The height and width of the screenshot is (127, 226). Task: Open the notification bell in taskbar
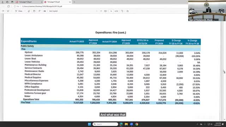pyautogui.click(x=223, y=124)
